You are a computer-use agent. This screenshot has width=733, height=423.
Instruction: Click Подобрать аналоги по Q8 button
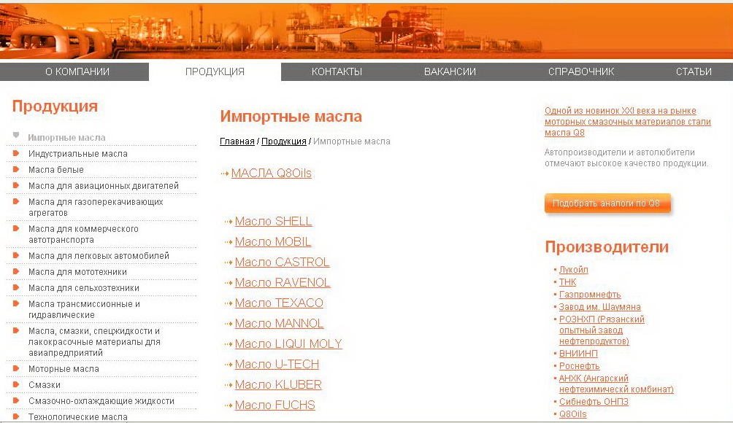607,203
